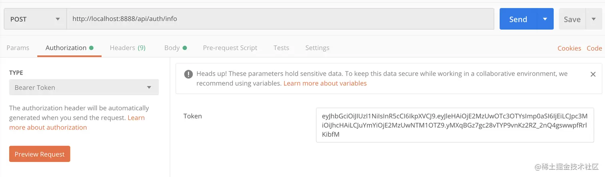Image resolution: width=605 pixels, height=177 pixels.
Task: Switch to the Params tab
Action: pos(18,48)
